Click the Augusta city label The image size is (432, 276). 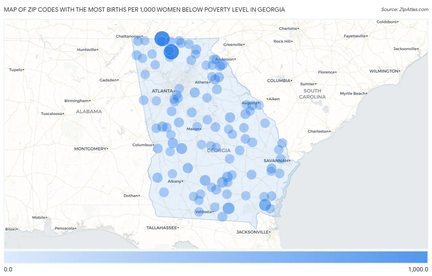coord(249,103)
